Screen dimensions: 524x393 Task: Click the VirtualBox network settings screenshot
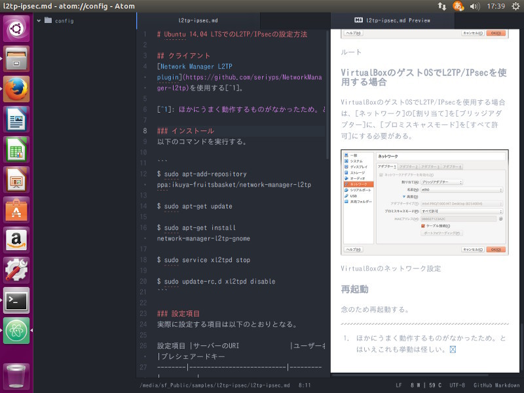(424, 202)
